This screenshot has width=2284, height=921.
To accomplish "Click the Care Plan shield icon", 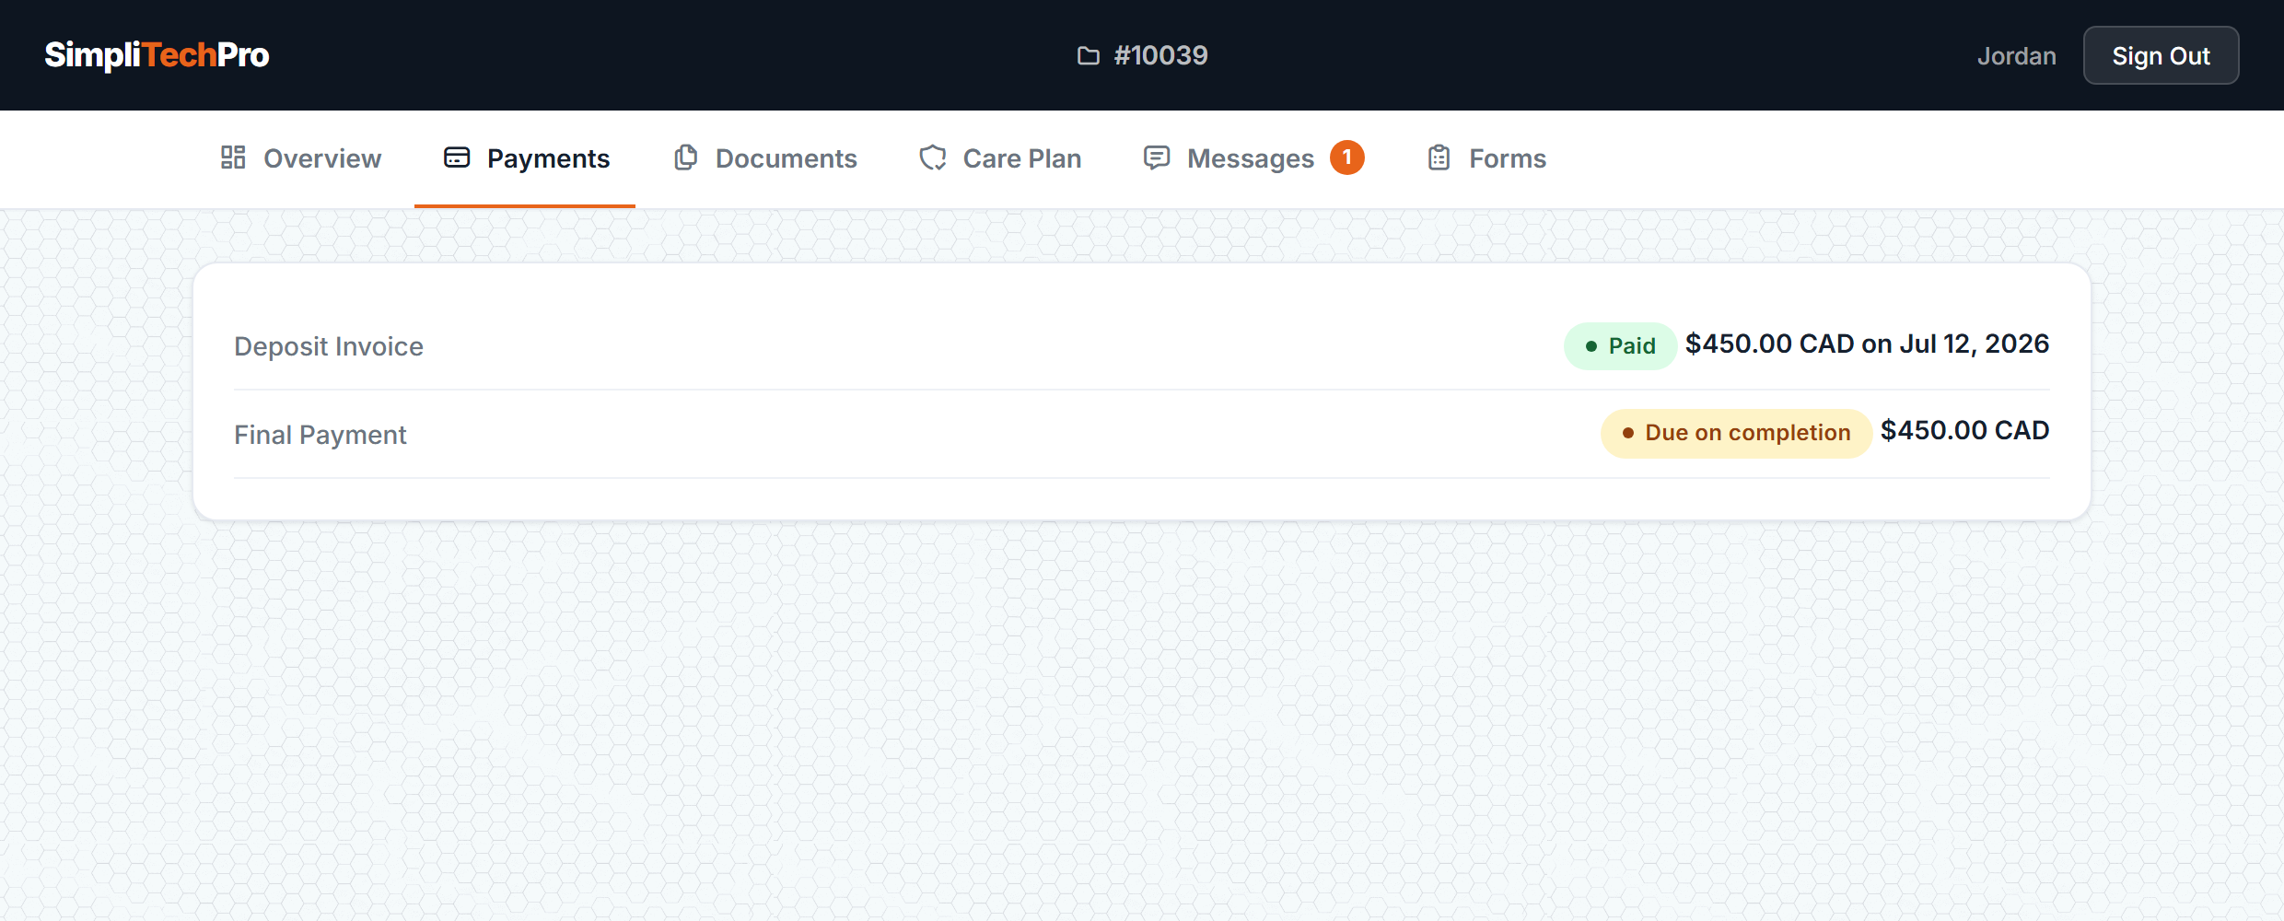I will tap(933, 157).
